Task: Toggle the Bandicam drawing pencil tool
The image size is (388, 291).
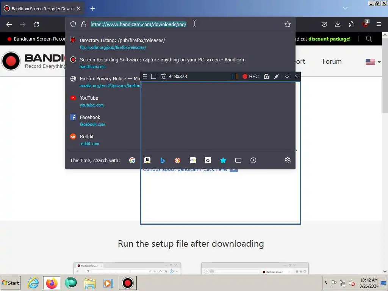Action: (276, 77)
